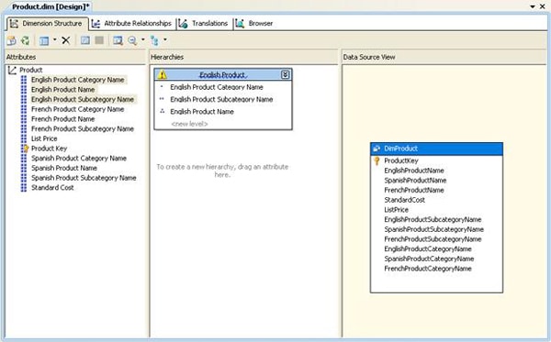Open the dropdown arrow beside tree layout icon
The height and width of the screenshot is (342, 551).
coord(165,39)
